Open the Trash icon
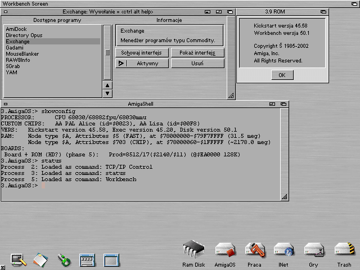This screenshot has width=360, height=270. point(344,250)
